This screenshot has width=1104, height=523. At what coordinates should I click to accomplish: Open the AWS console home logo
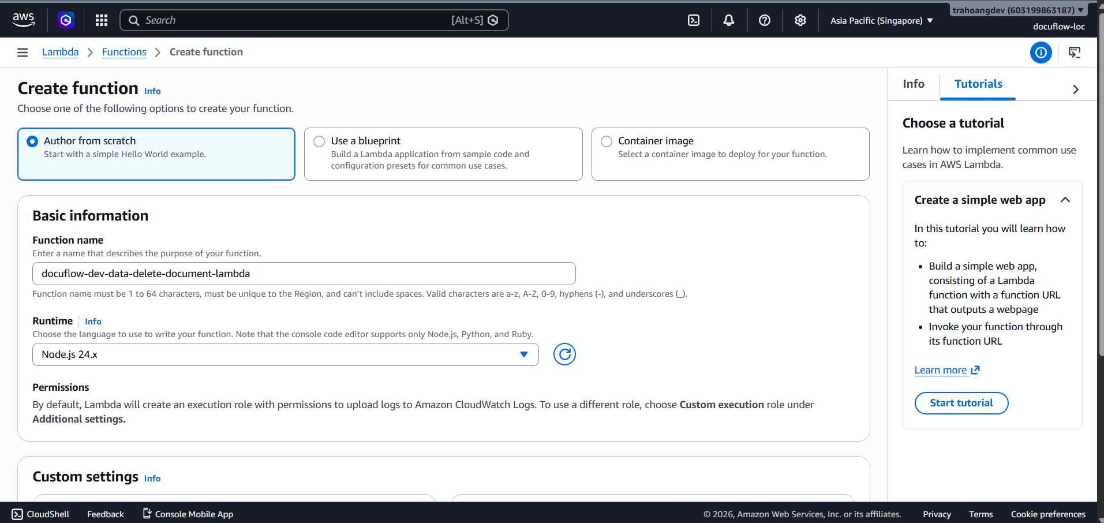(23, 20)
